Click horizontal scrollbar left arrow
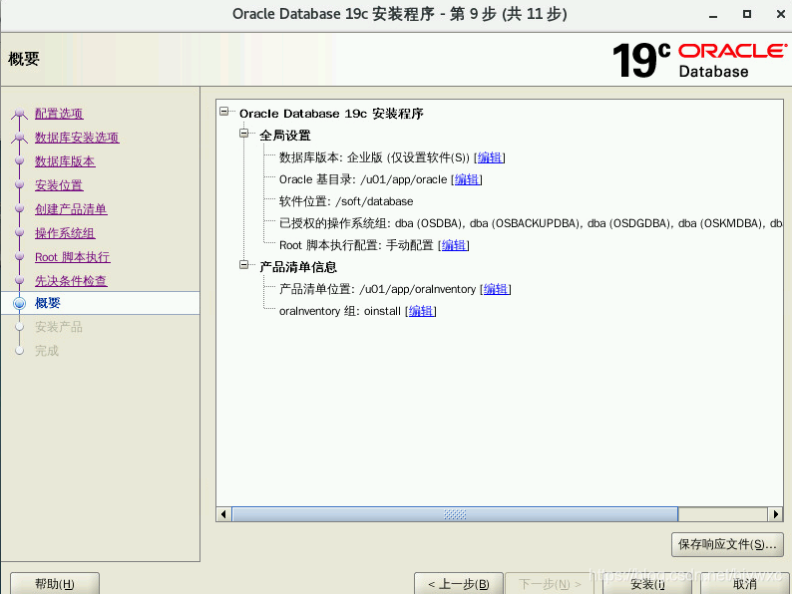 [x=223, y=514]
